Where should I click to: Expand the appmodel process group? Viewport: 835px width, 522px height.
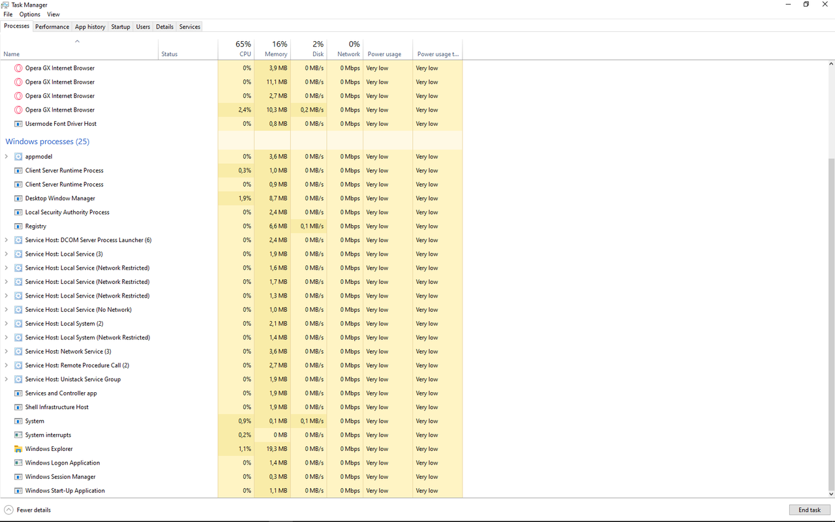tap(7, 157)
